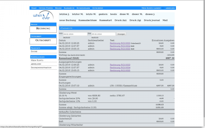This screenshot has height=128, width=205.
Task: Open Kassabuch from top navigation
Action: (x=69, y=8)
